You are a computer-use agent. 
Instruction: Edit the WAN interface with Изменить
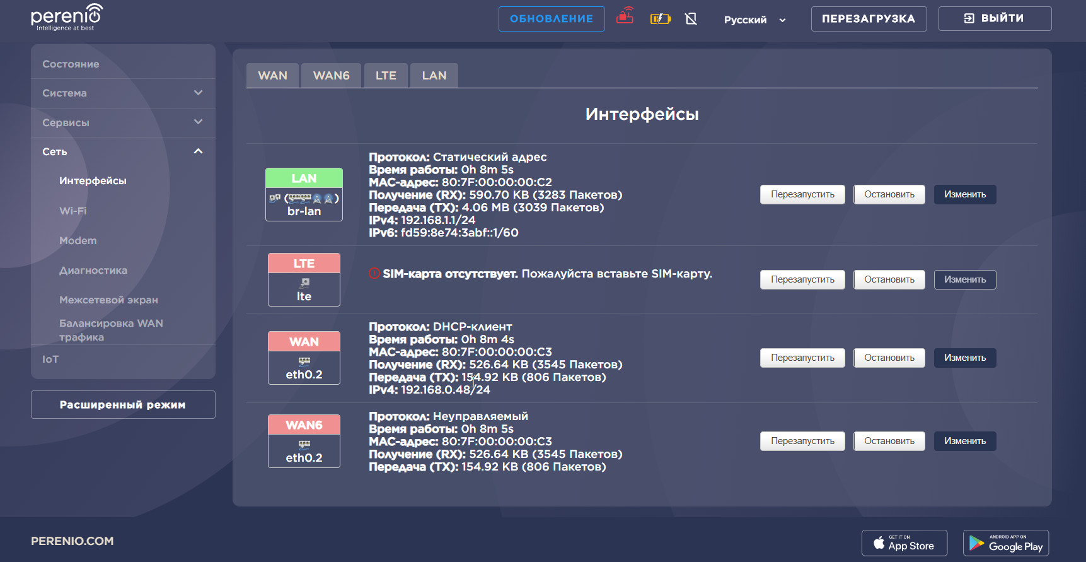point(965,358)
